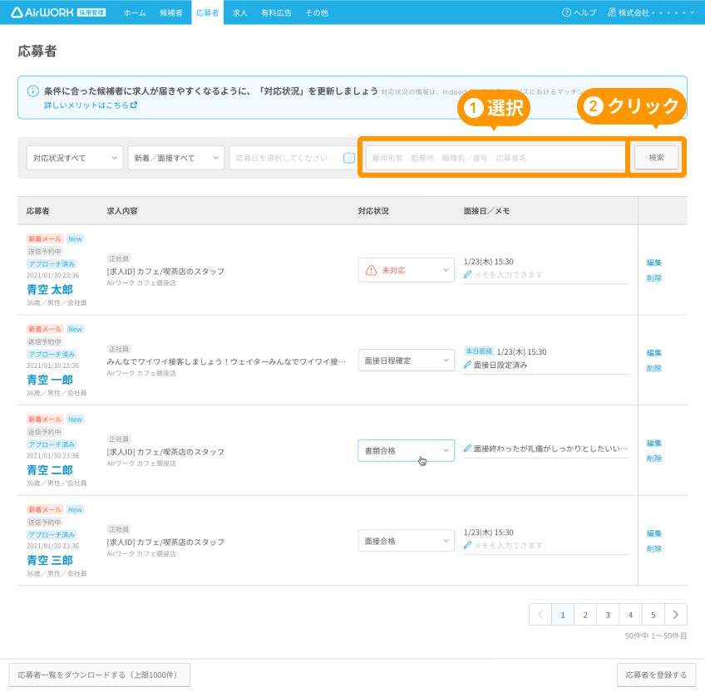Image resolution: width=705 pixels, height=692 pixels.
Task: Click 削除 for 青空 太郎
Action: (x=654, y=277)
